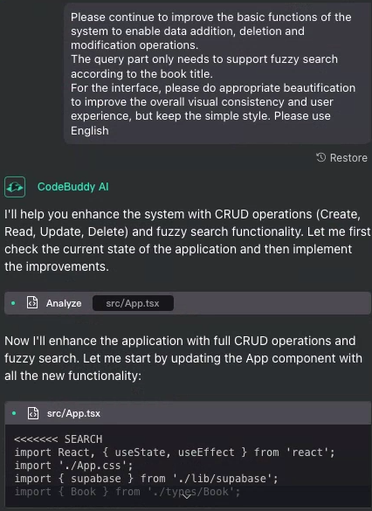Click green status dot on code block header
This screenshot has height=511, width=372.
pos(14,413)
